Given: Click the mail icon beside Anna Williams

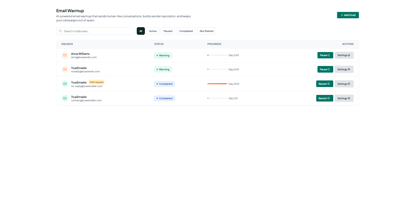Looking at the screenshot, I should [65, 55].
